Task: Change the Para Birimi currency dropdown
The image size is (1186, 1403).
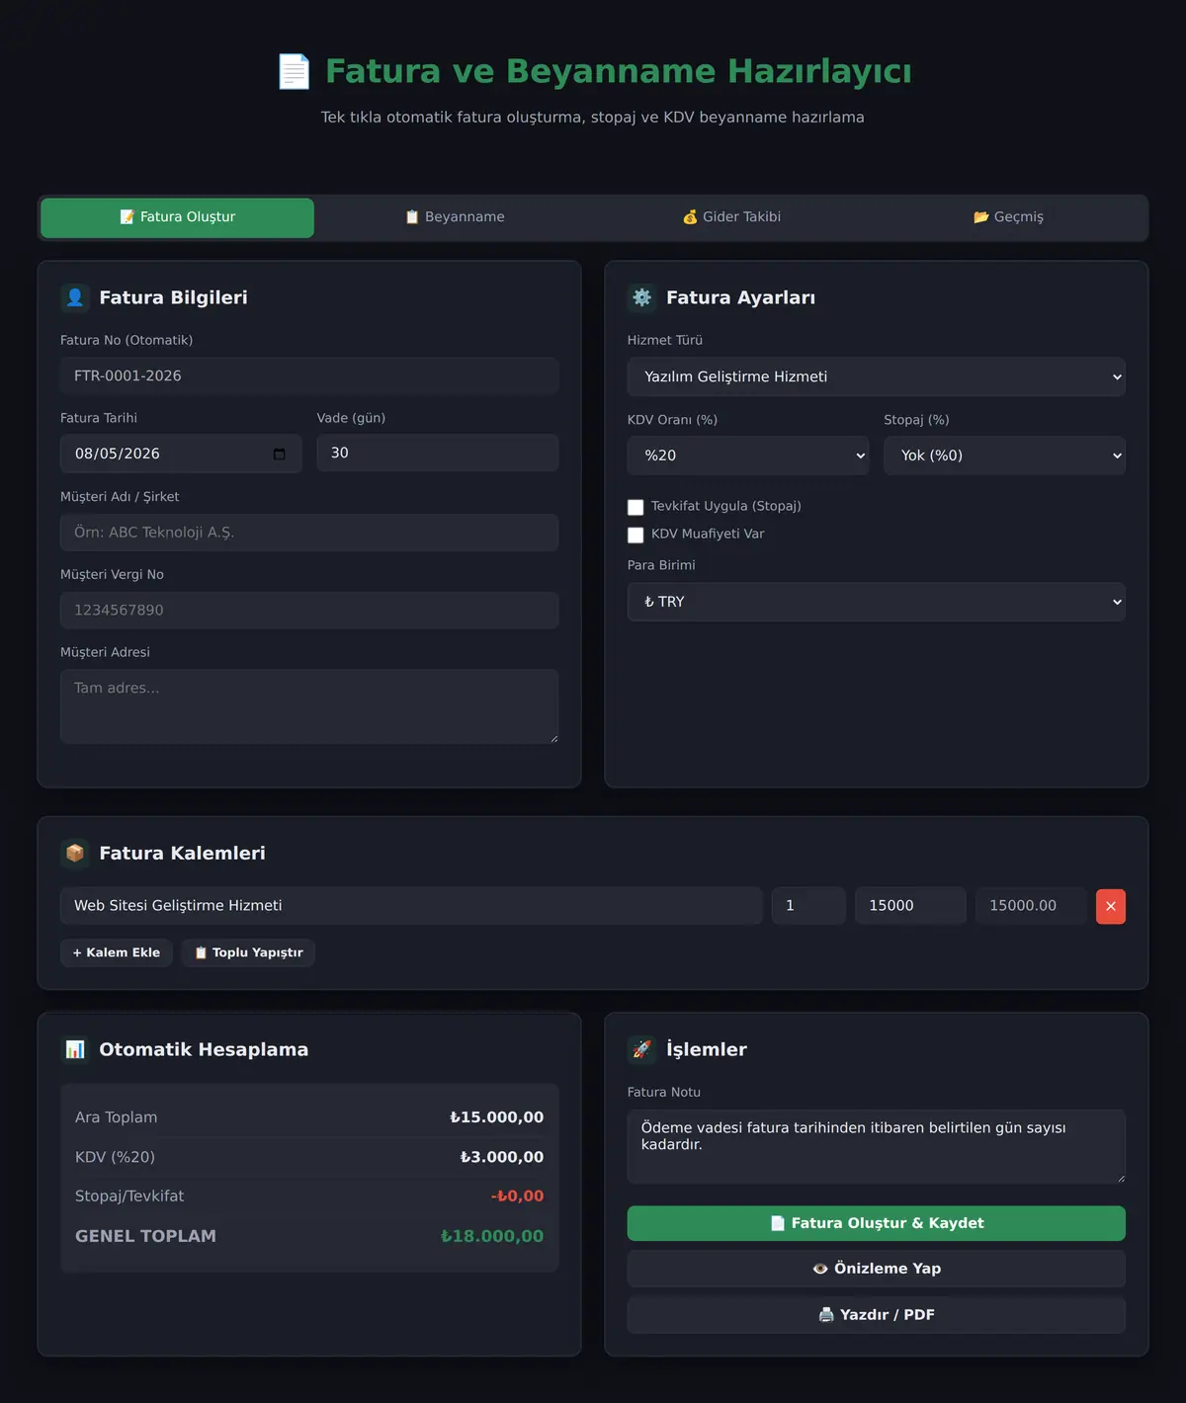Action: click(877, 602)
